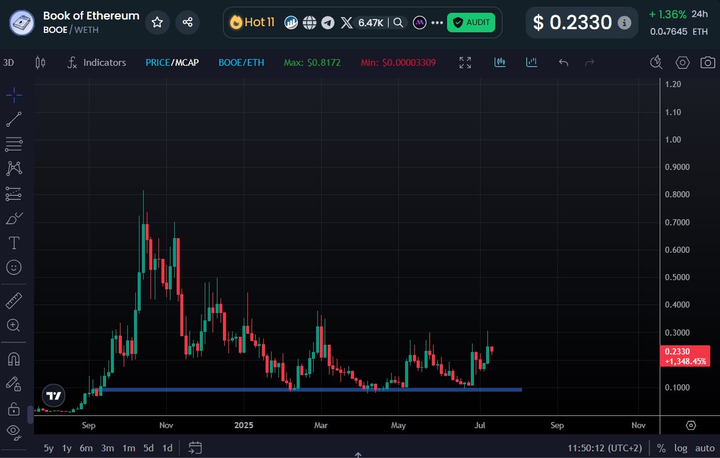The height and width of the screenshot is (458, 720).
Task: Select the ruler measure tool
Action: pos(14,301)
